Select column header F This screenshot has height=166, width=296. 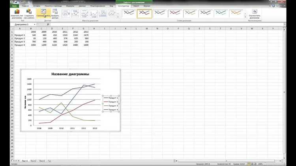click(73, 28)
